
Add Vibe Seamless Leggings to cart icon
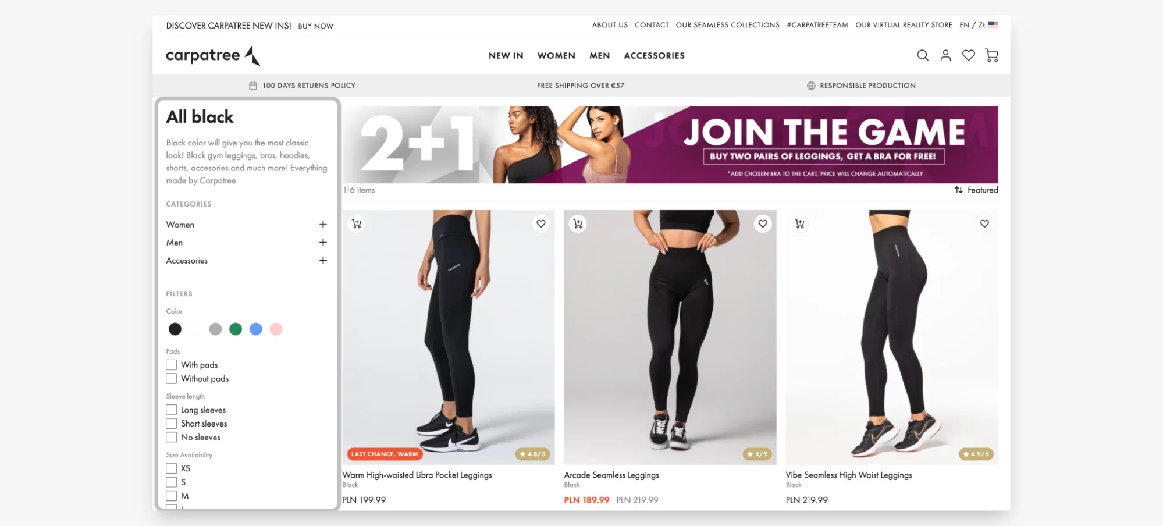800,224
